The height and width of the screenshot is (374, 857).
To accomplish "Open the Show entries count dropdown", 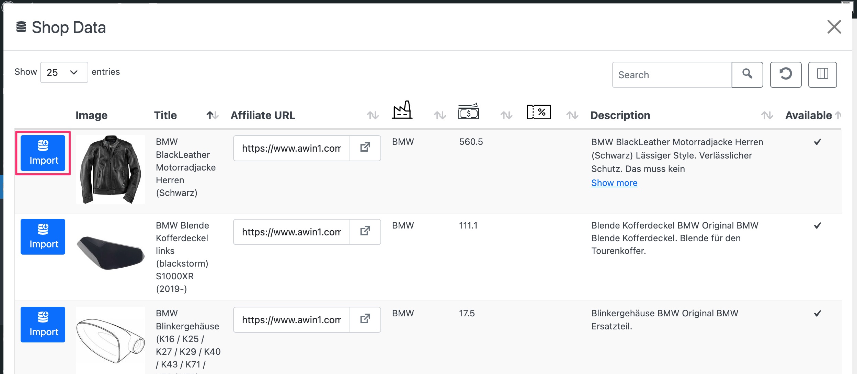I will click(64, 72).
